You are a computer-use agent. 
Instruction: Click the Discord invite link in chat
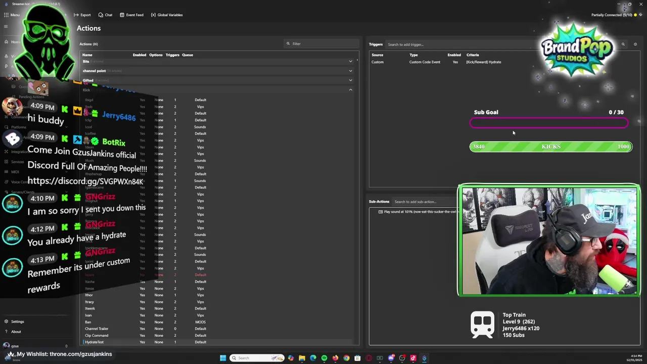[x=85, y=181]
